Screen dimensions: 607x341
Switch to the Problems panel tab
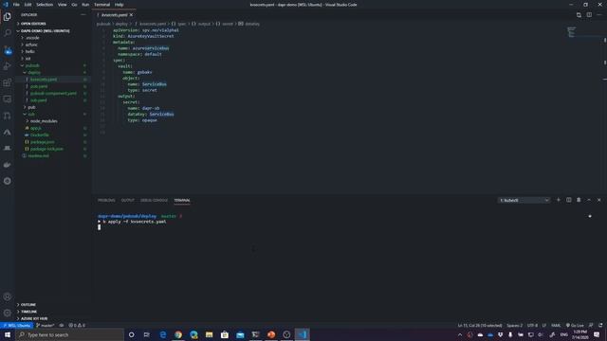pyautogui.click(x=106, y=200)
